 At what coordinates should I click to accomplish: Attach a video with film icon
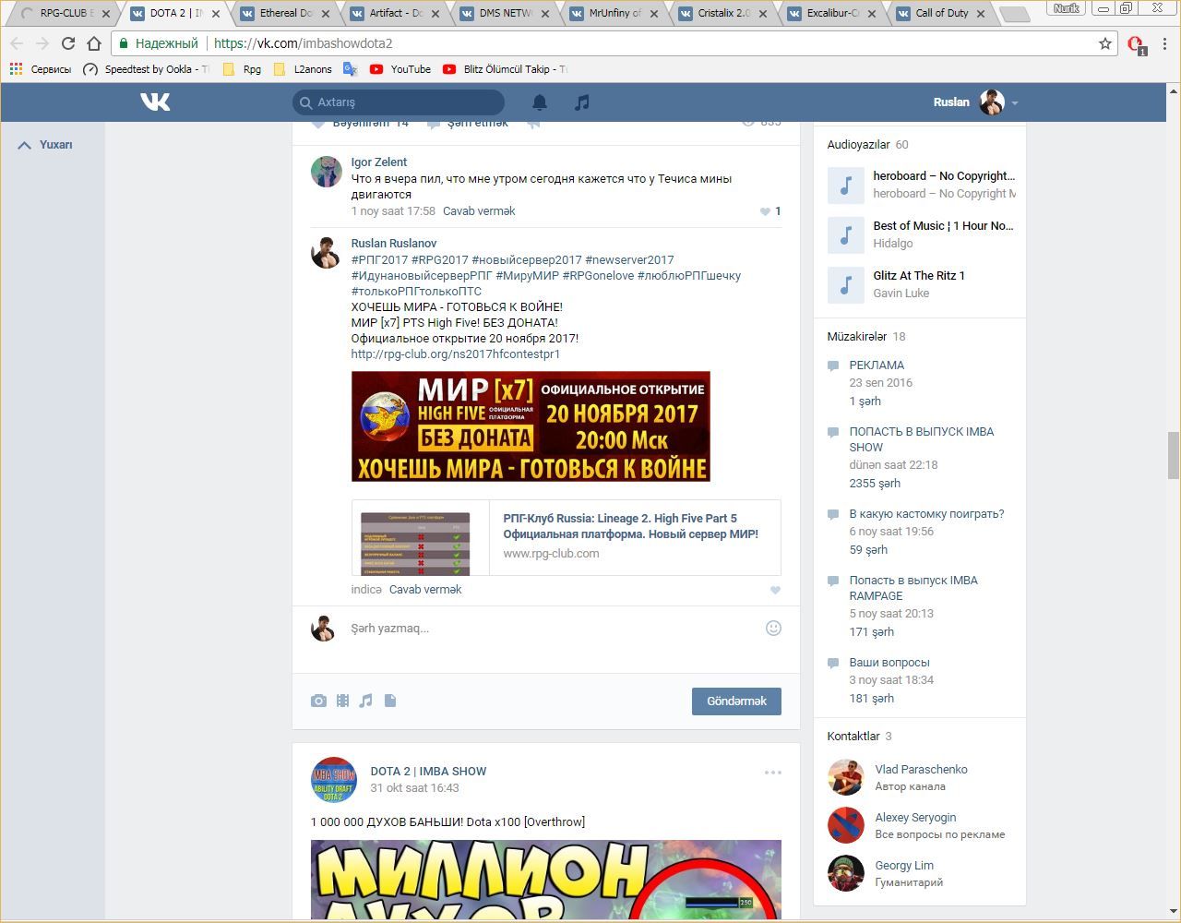click(342, 701)
